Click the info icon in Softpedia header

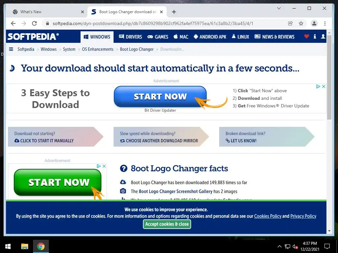[315, 37]
